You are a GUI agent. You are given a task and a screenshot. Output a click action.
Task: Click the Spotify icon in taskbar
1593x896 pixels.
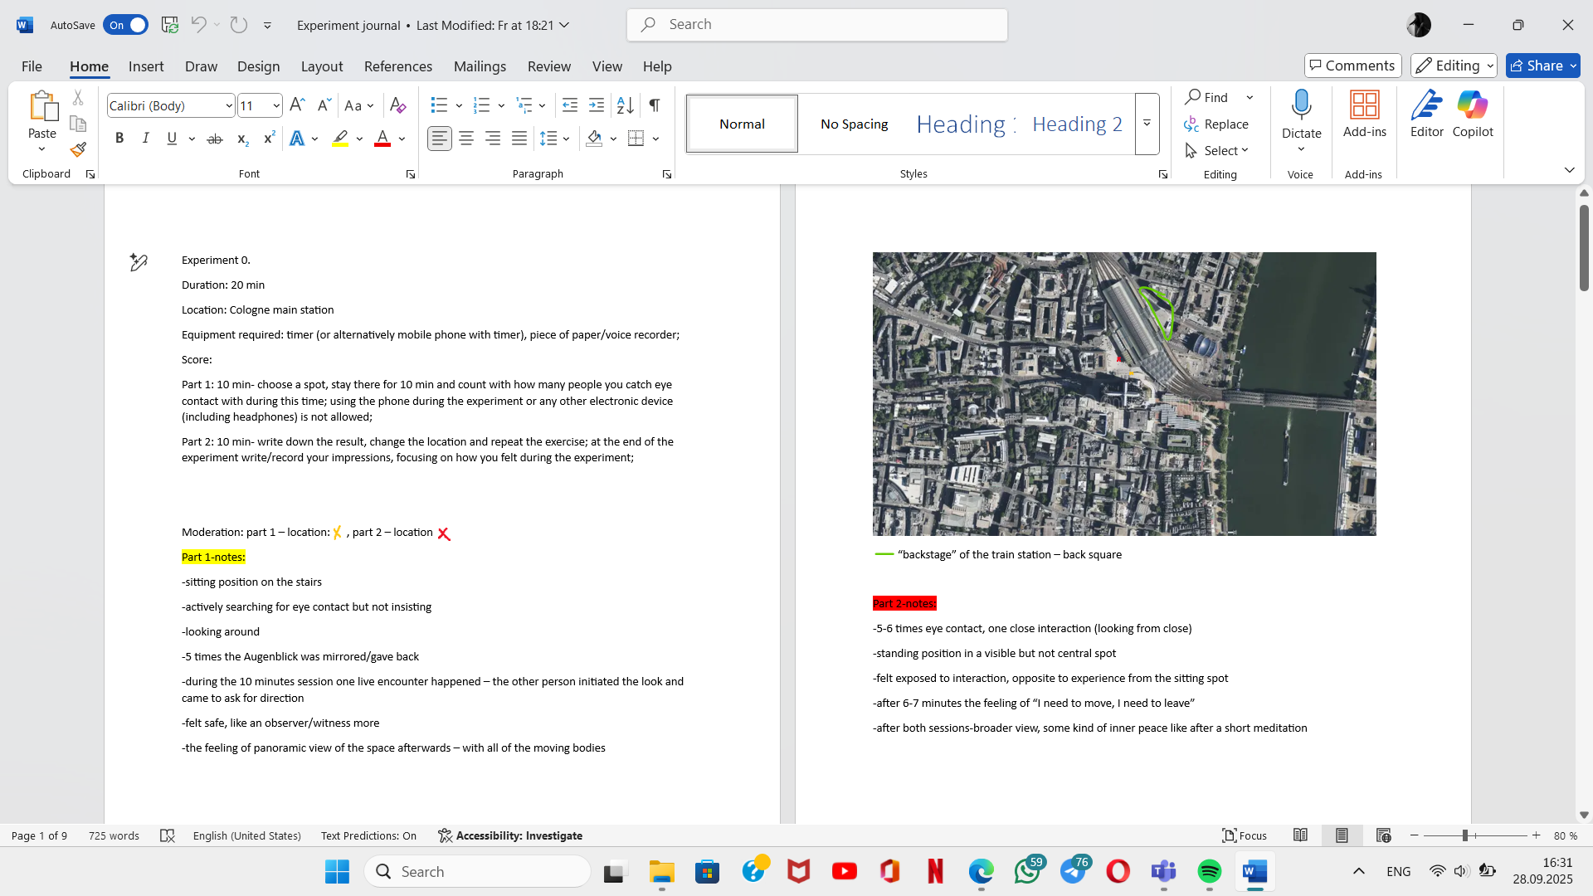point(1210,871)
